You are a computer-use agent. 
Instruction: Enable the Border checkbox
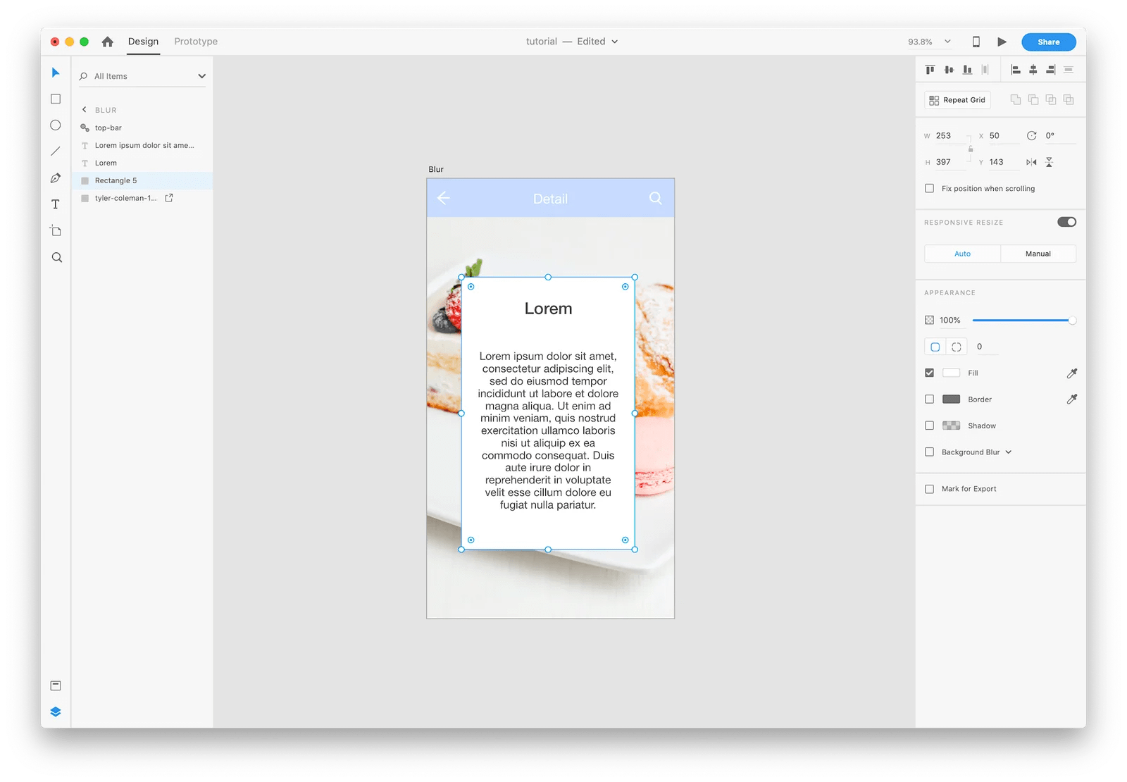tap(930, 399)
